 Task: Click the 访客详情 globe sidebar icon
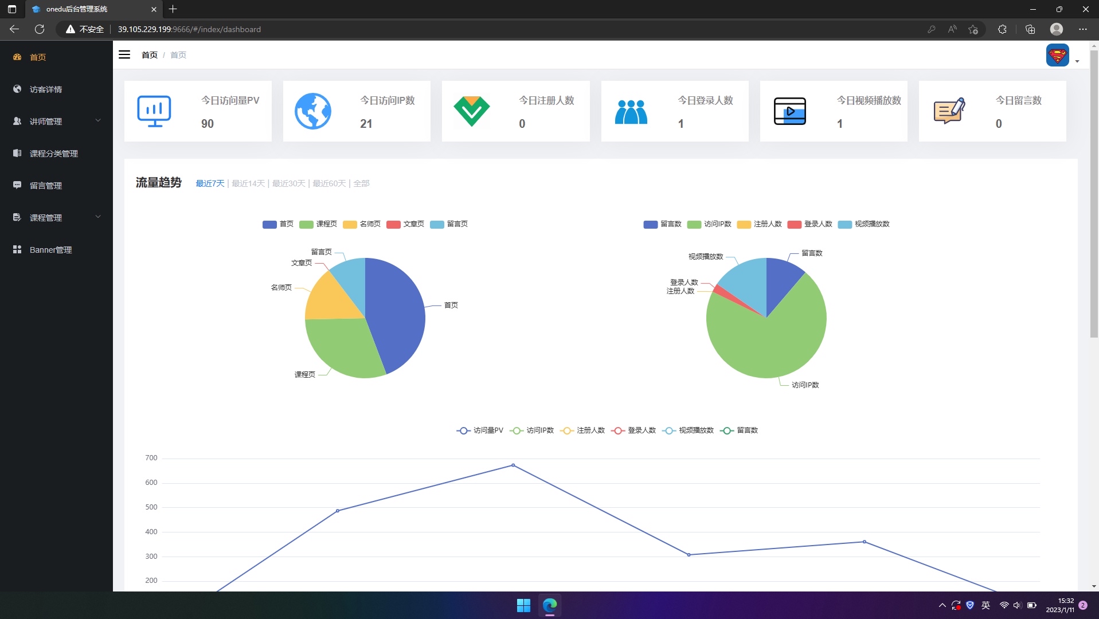[17, 89]
